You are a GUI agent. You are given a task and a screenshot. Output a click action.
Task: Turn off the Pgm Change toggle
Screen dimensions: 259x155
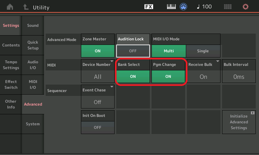coord(168,77)
